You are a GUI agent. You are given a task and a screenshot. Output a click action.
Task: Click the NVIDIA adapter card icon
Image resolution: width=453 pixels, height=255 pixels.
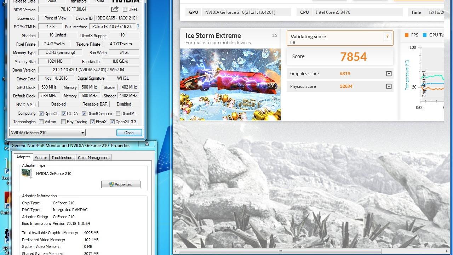(27, 174)
